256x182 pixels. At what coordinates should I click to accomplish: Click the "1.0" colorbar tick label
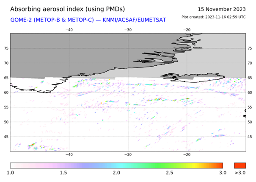point(11,173)
